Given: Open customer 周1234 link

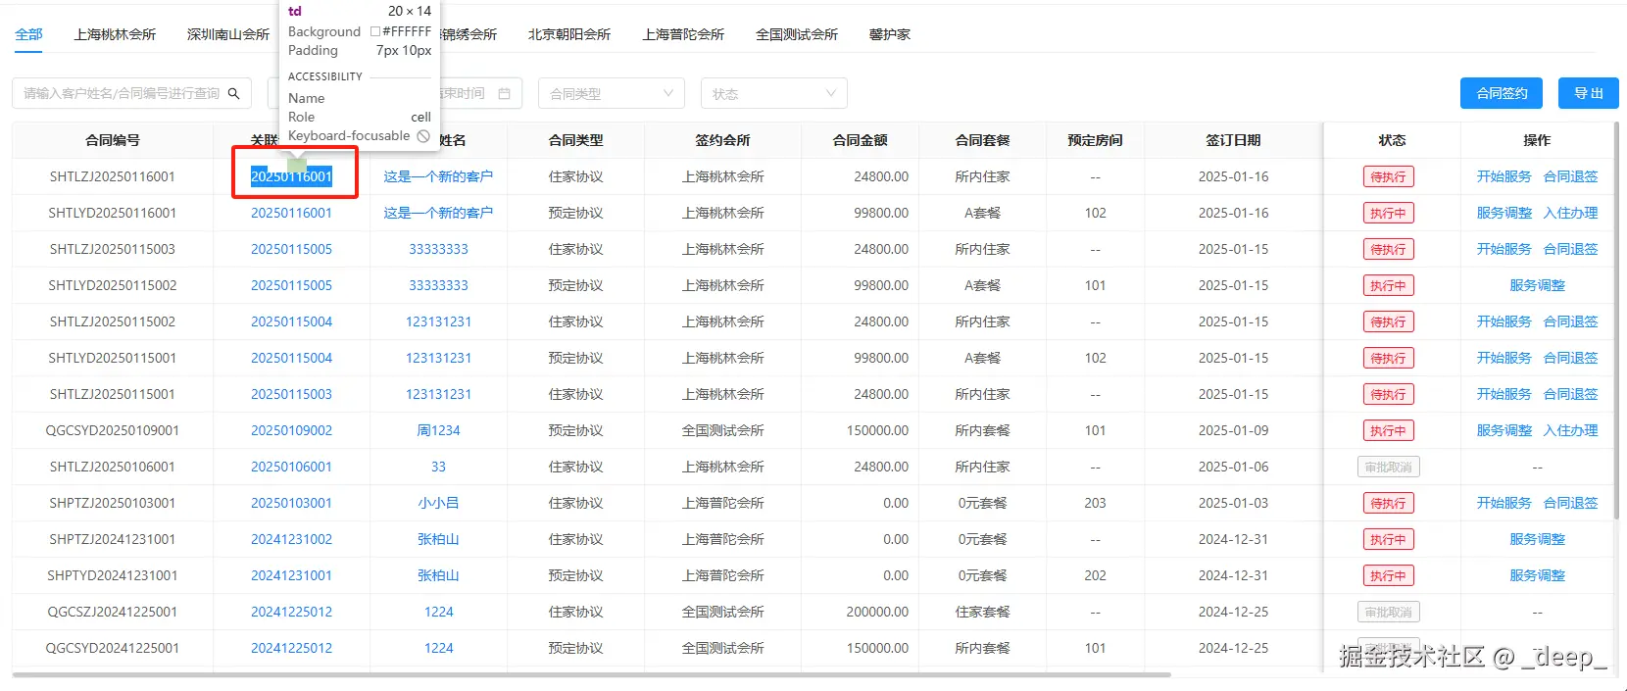Looking at the screenshot, I should (438, 430).
